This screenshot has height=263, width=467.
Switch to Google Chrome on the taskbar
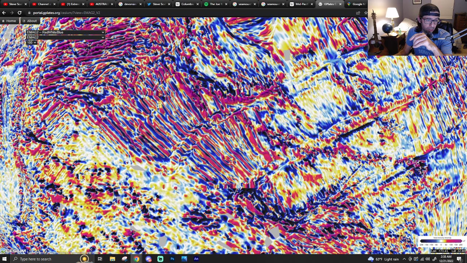[136, 259]
